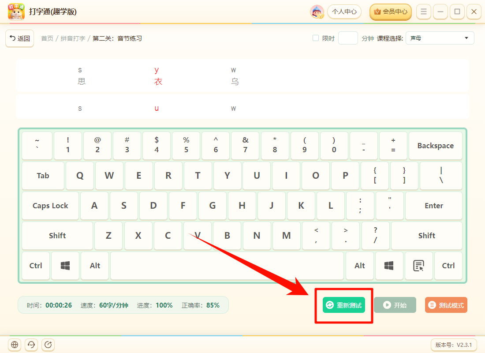Click the plus equals key

(393, 146)
